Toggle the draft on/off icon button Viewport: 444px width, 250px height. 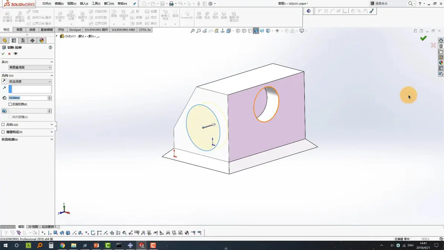pos(4,111)
